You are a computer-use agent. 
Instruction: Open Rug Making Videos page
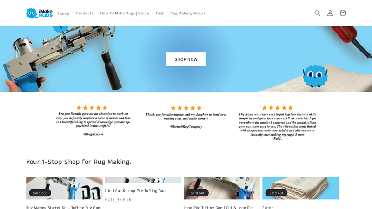click(188, 13)
